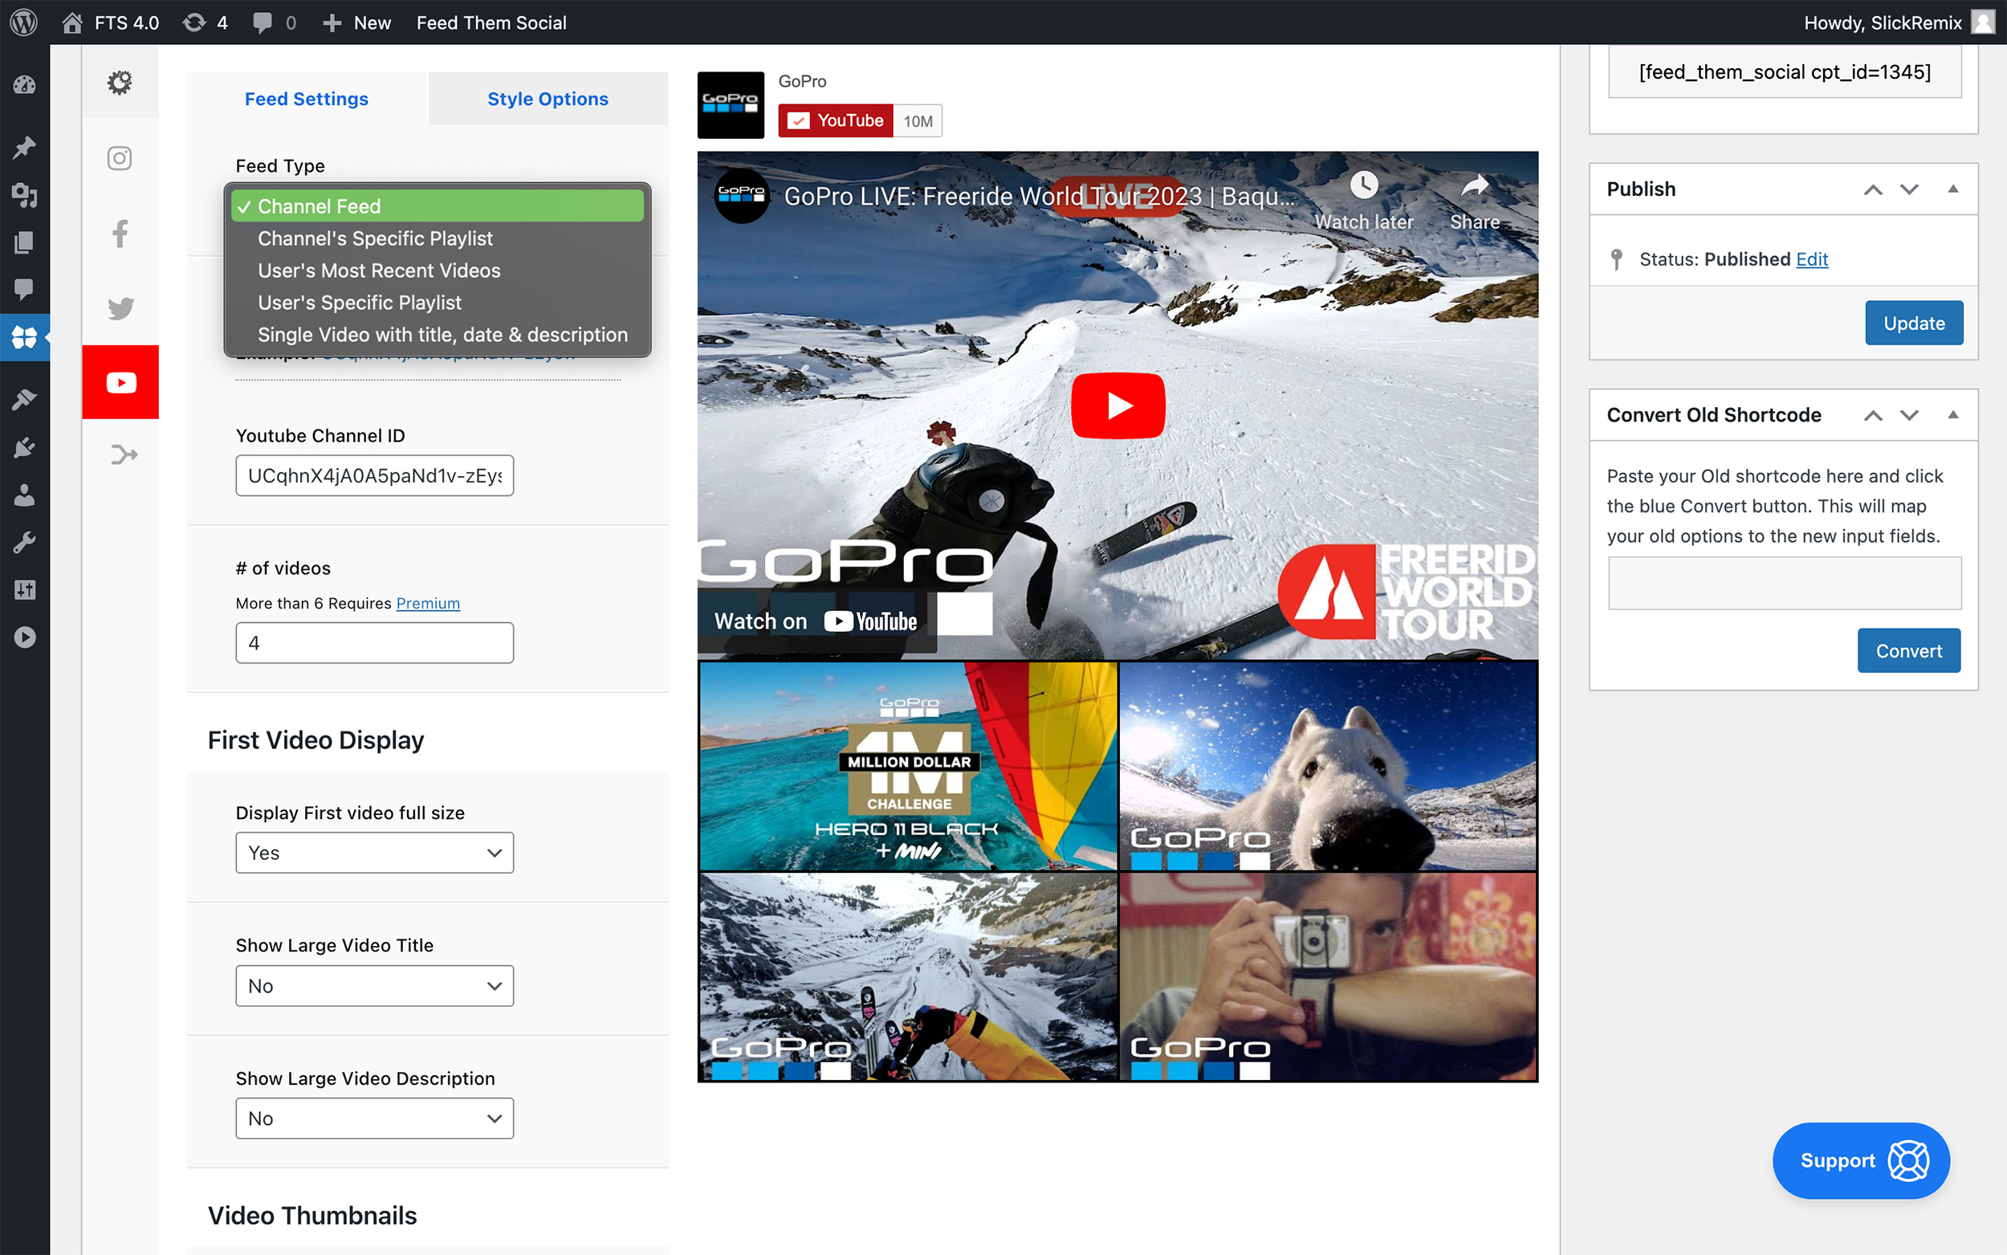Click the Share arrow on video
Image resolution: width=2007 pixels, height=1255 pixels.
tap(1475, 185)
